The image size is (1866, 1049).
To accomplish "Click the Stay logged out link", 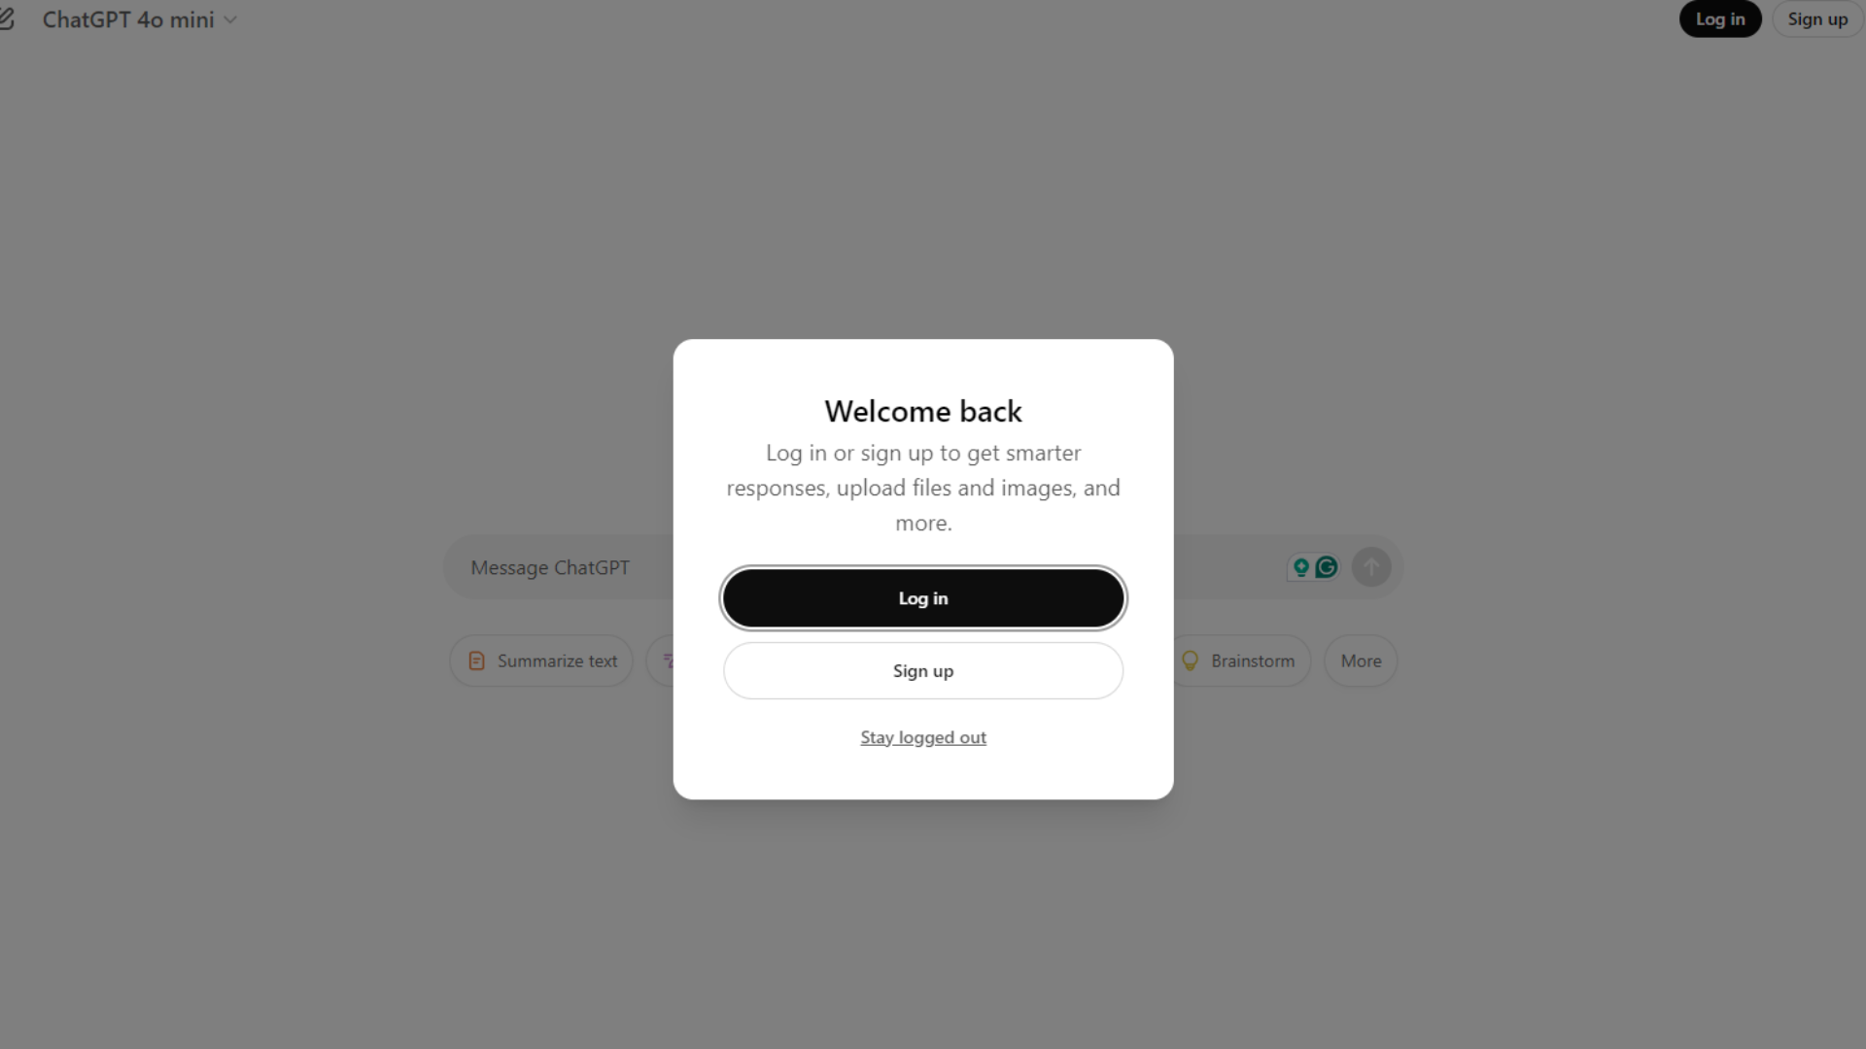I will coord(922,736).
